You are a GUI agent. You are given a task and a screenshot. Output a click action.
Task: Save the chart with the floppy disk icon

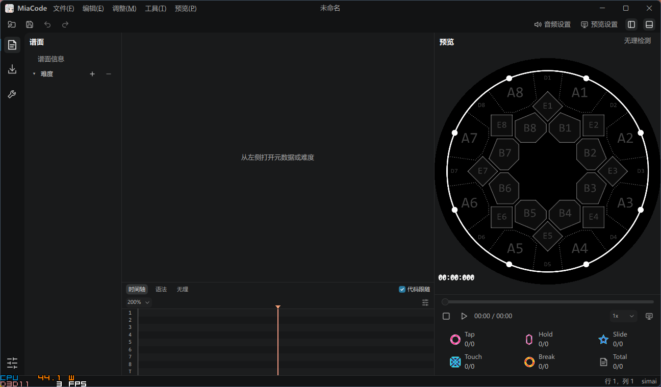[x=30, y=24]
